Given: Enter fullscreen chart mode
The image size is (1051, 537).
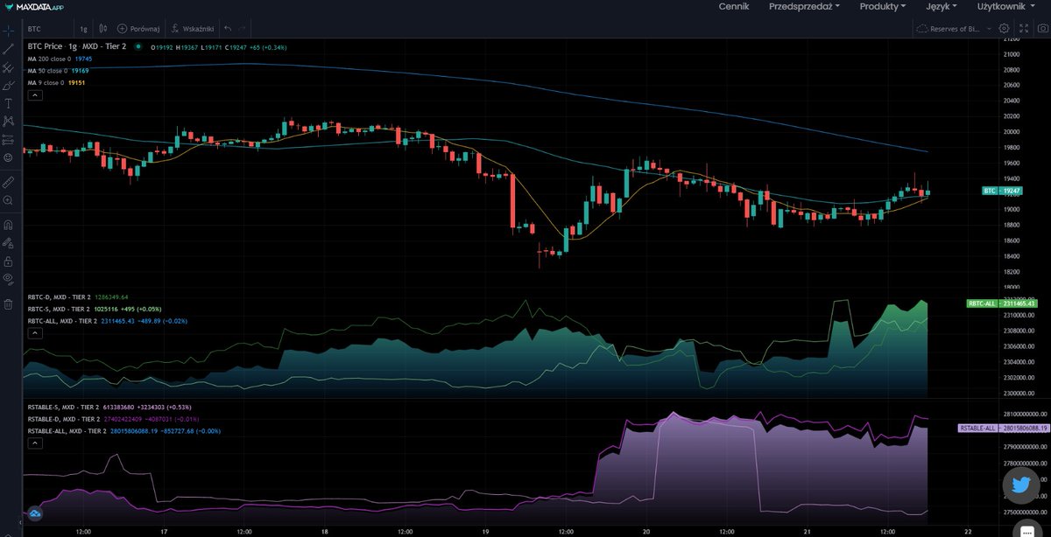Looking at the screenshot, I should 1023,29.
